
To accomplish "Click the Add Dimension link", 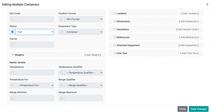I will point(189,21).
